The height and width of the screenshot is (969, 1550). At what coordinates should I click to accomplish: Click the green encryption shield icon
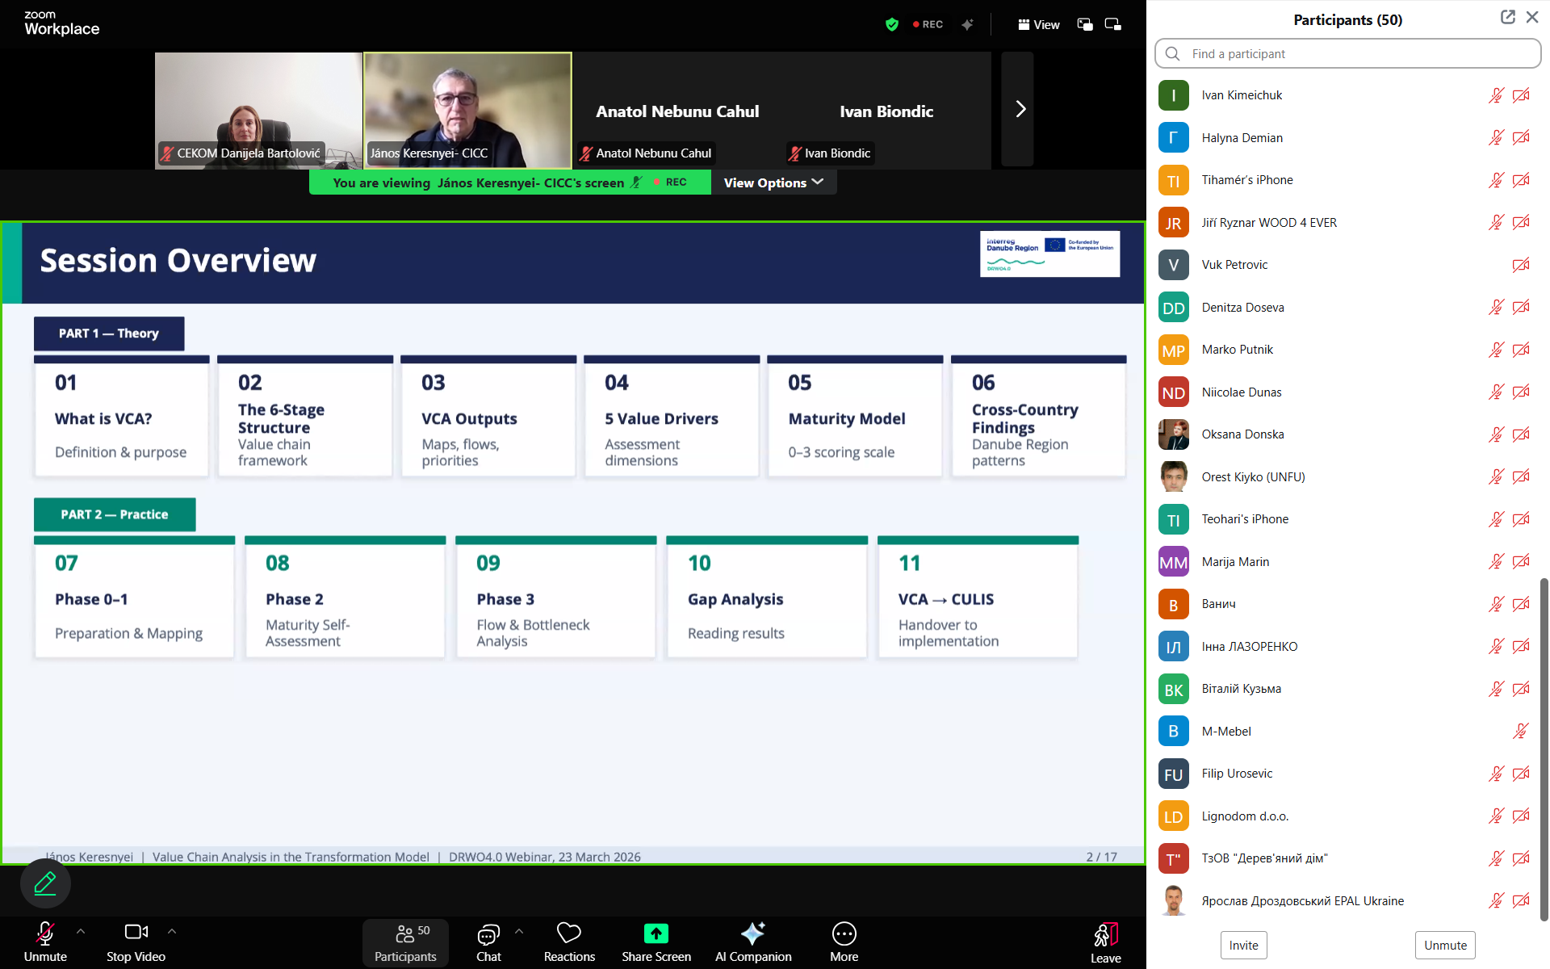coord(891,24)
